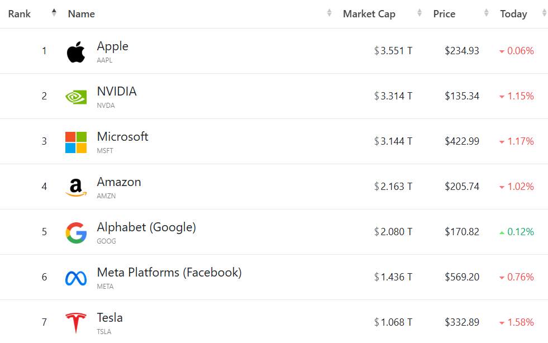
Task: Open the Alphabet (Google) link
Action: [146, 227]
